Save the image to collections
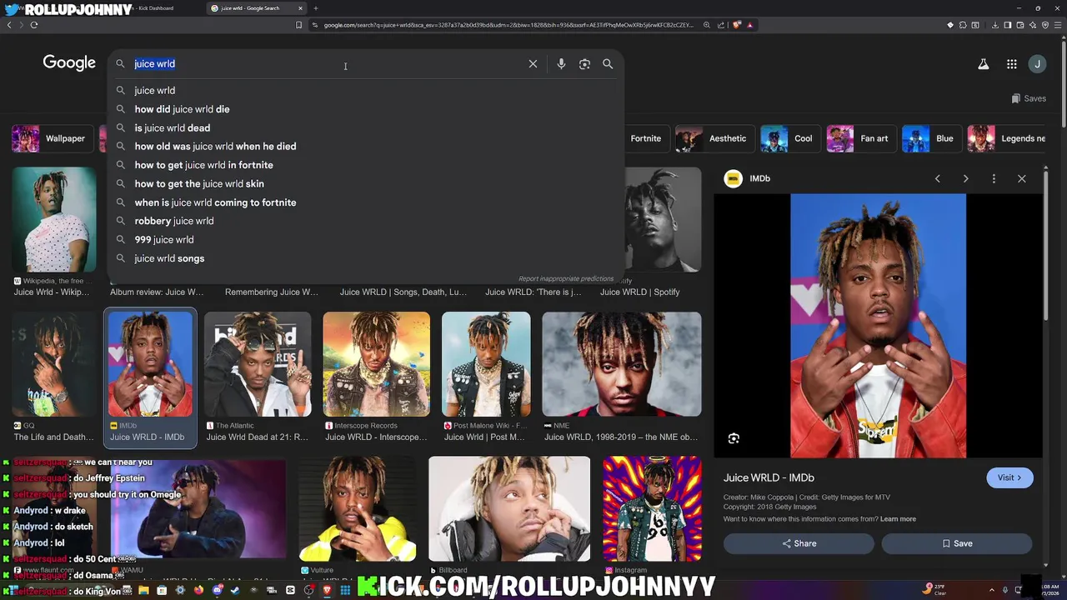The width and height of the screenshot is (1067, 600). [x=957, y=543]
